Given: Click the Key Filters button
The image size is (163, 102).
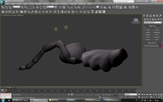Looking at the screenshot, I should click(132, 97).
